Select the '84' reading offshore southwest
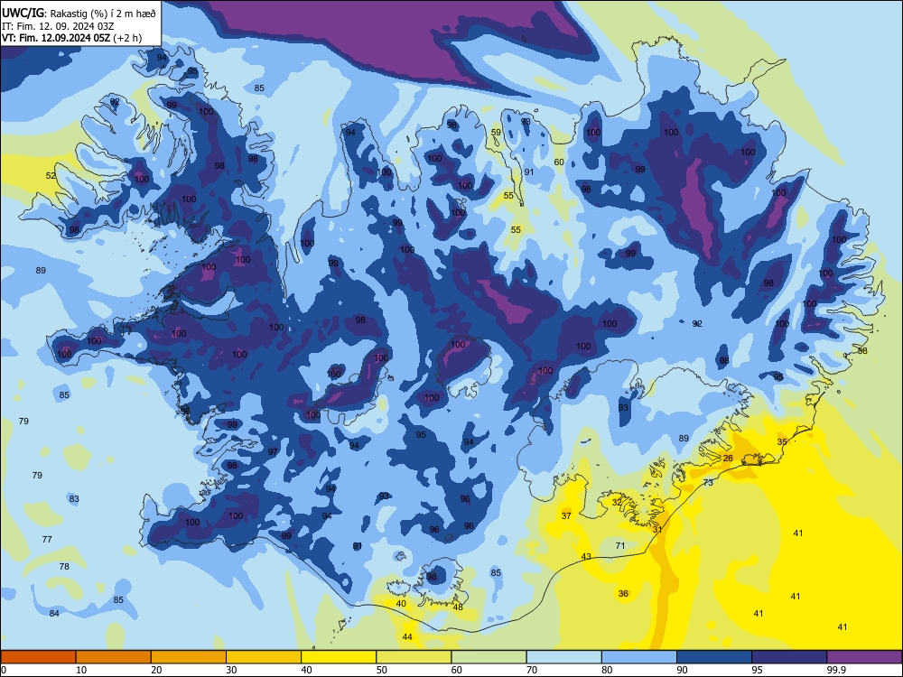Screen dimensions: 903x677 (54, 614)
